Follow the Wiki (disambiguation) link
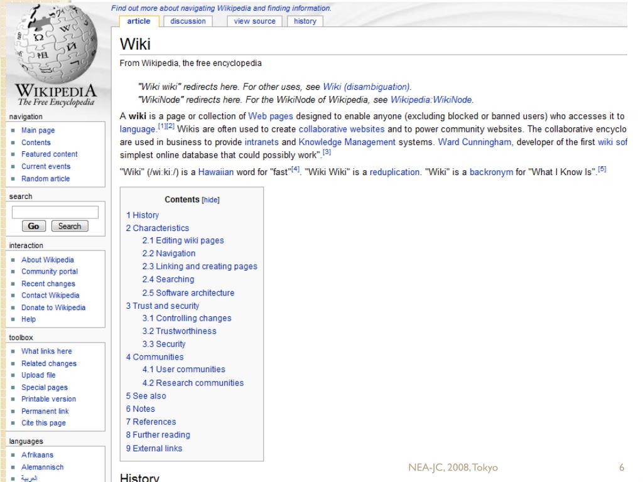The image size is (643, 482). 366,87
